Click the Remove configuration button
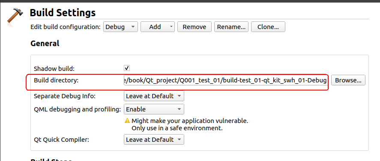 click(194, 26)
